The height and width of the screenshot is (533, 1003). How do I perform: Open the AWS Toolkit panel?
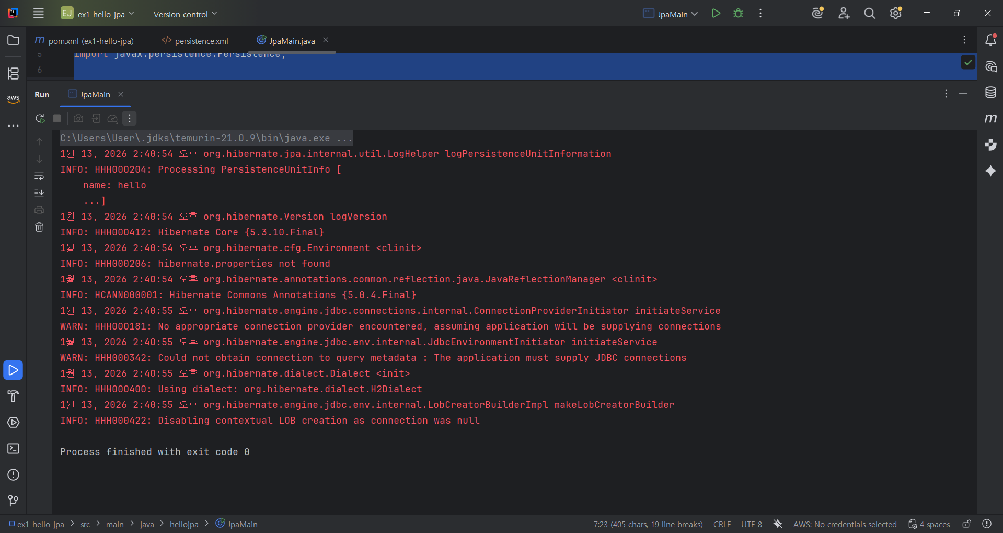13,98
